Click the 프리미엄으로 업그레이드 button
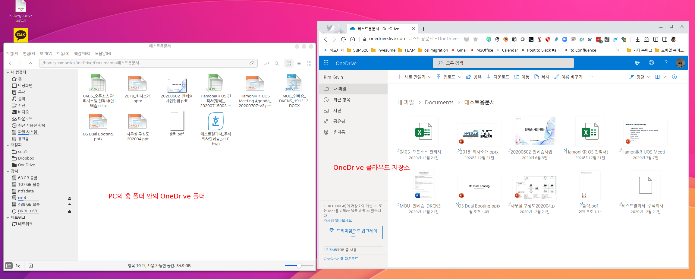The width and height of the screenshot is (695, 279). [353, 232]
